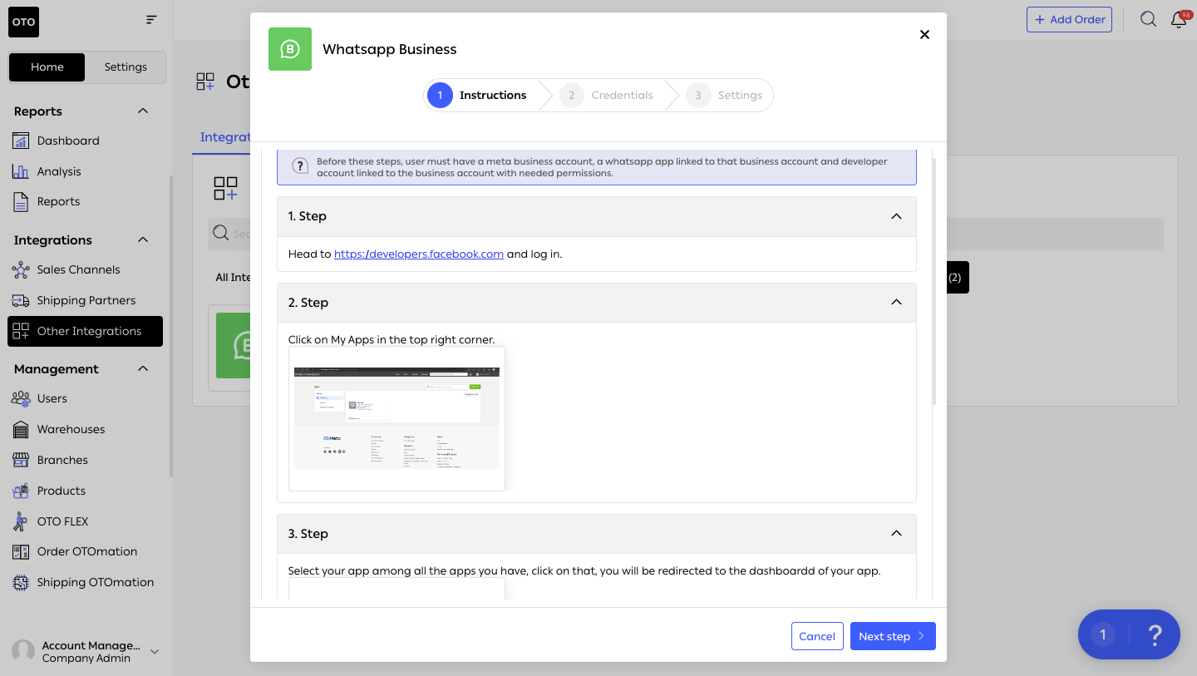This screenshot has width=1197, height=676.
Task: Collapse the 2. Step panel
Action: [x=896, y=303]
